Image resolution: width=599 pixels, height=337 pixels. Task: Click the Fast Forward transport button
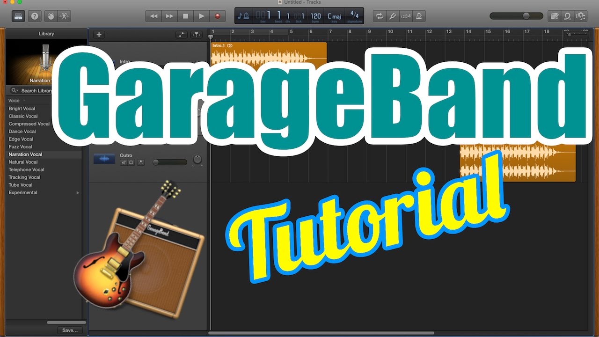(169, 16)
